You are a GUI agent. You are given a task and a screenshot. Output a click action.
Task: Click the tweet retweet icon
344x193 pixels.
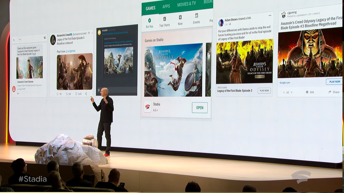point(67,94)
